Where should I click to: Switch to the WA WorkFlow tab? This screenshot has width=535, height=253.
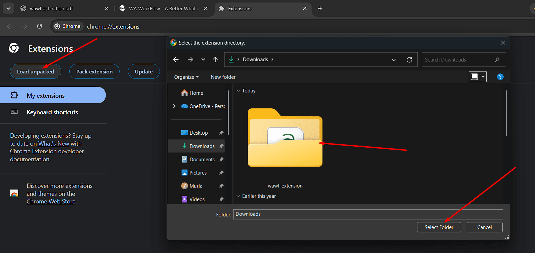163,8
